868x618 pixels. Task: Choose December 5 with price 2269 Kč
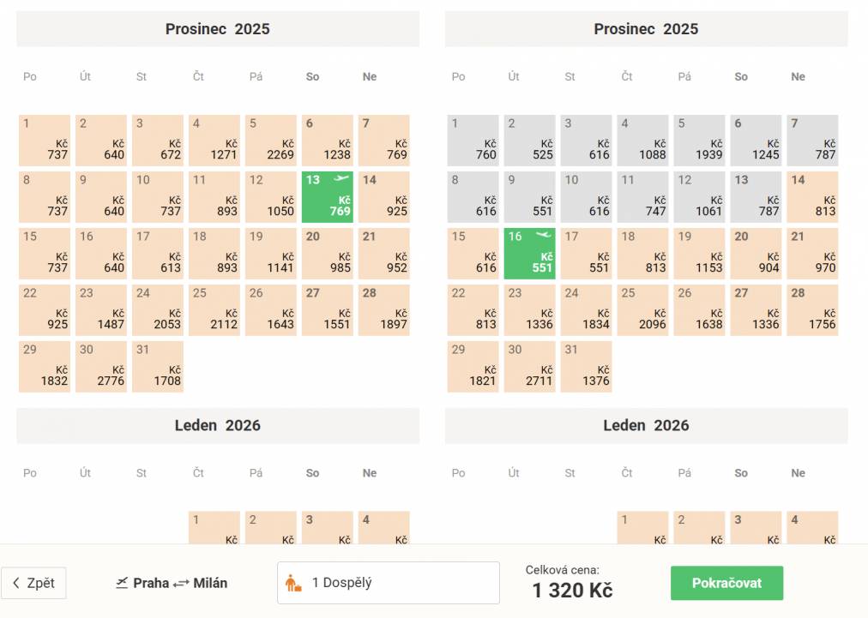pyautogui.click(x=271, y=141)
